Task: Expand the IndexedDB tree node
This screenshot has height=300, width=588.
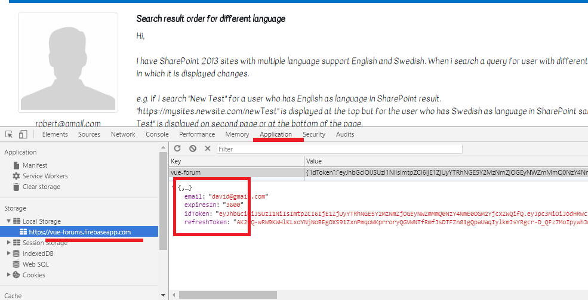Action: [8, 253]
